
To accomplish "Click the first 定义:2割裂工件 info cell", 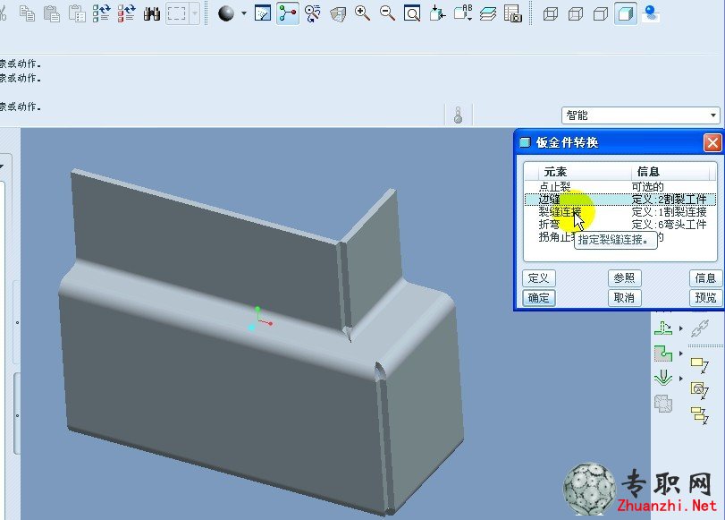I will coord(669,199).
